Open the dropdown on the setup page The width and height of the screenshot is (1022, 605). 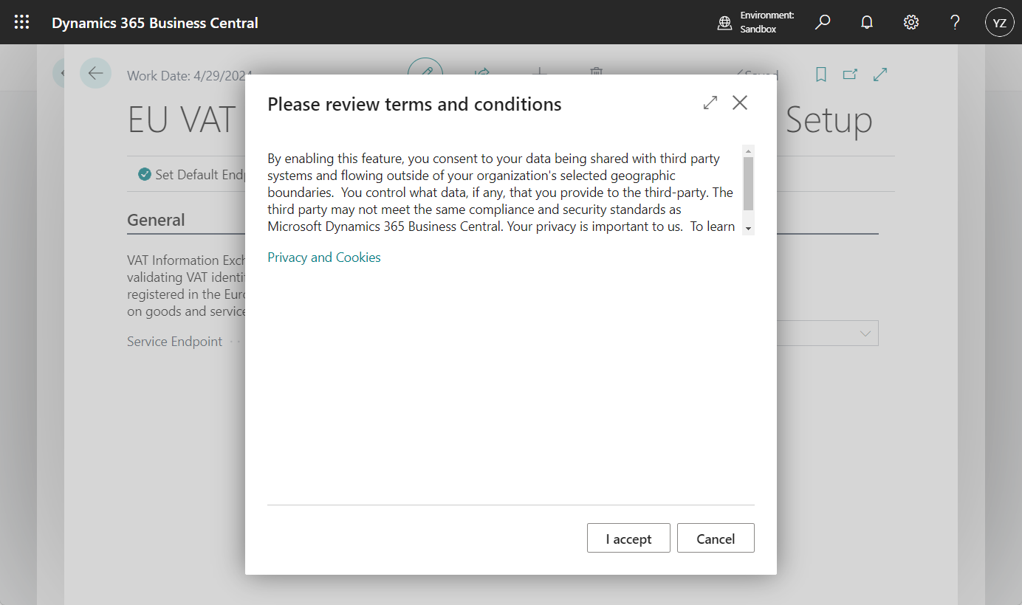click(865, 333)
